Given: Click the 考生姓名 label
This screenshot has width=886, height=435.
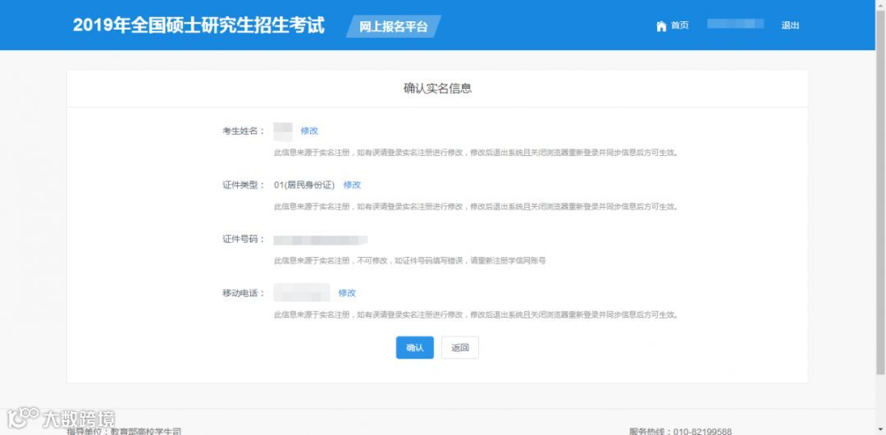Looking at the screenshot, I should (x=243, y=130).
